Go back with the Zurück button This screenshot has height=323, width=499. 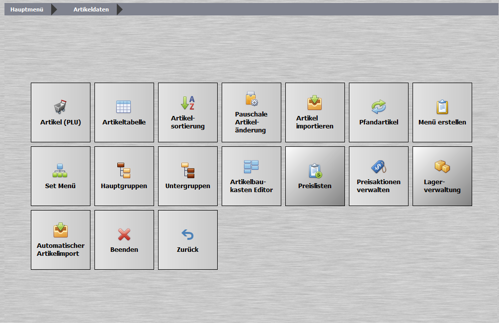click(188, 240)
